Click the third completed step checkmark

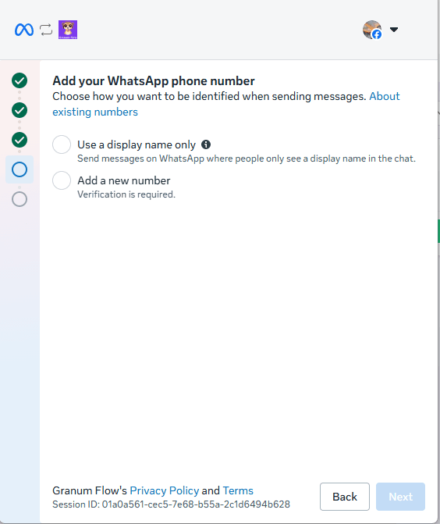(x=20, y=140)
